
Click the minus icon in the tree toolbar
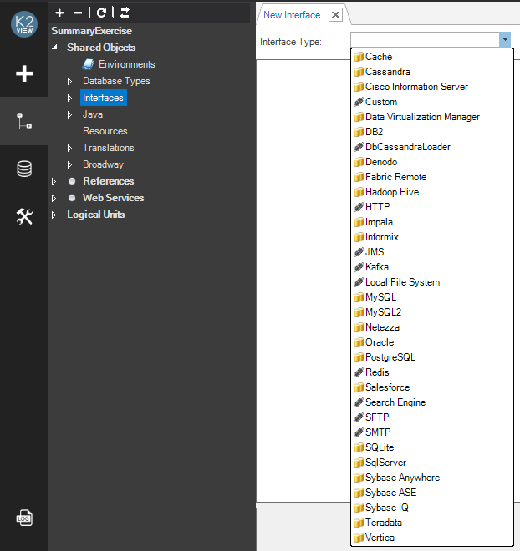click(79, 13)
